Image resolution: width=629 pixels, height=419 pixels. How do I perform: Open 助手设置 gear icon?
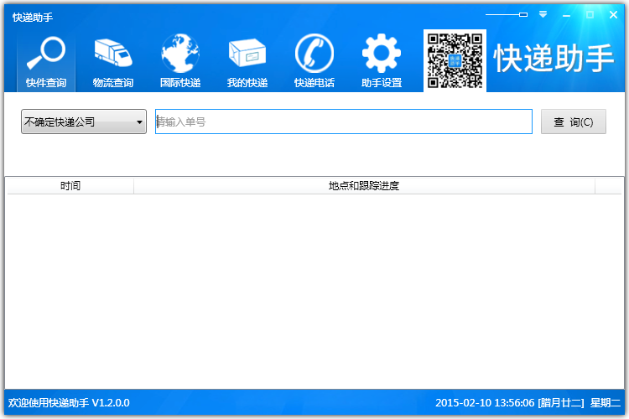[381, 63]
